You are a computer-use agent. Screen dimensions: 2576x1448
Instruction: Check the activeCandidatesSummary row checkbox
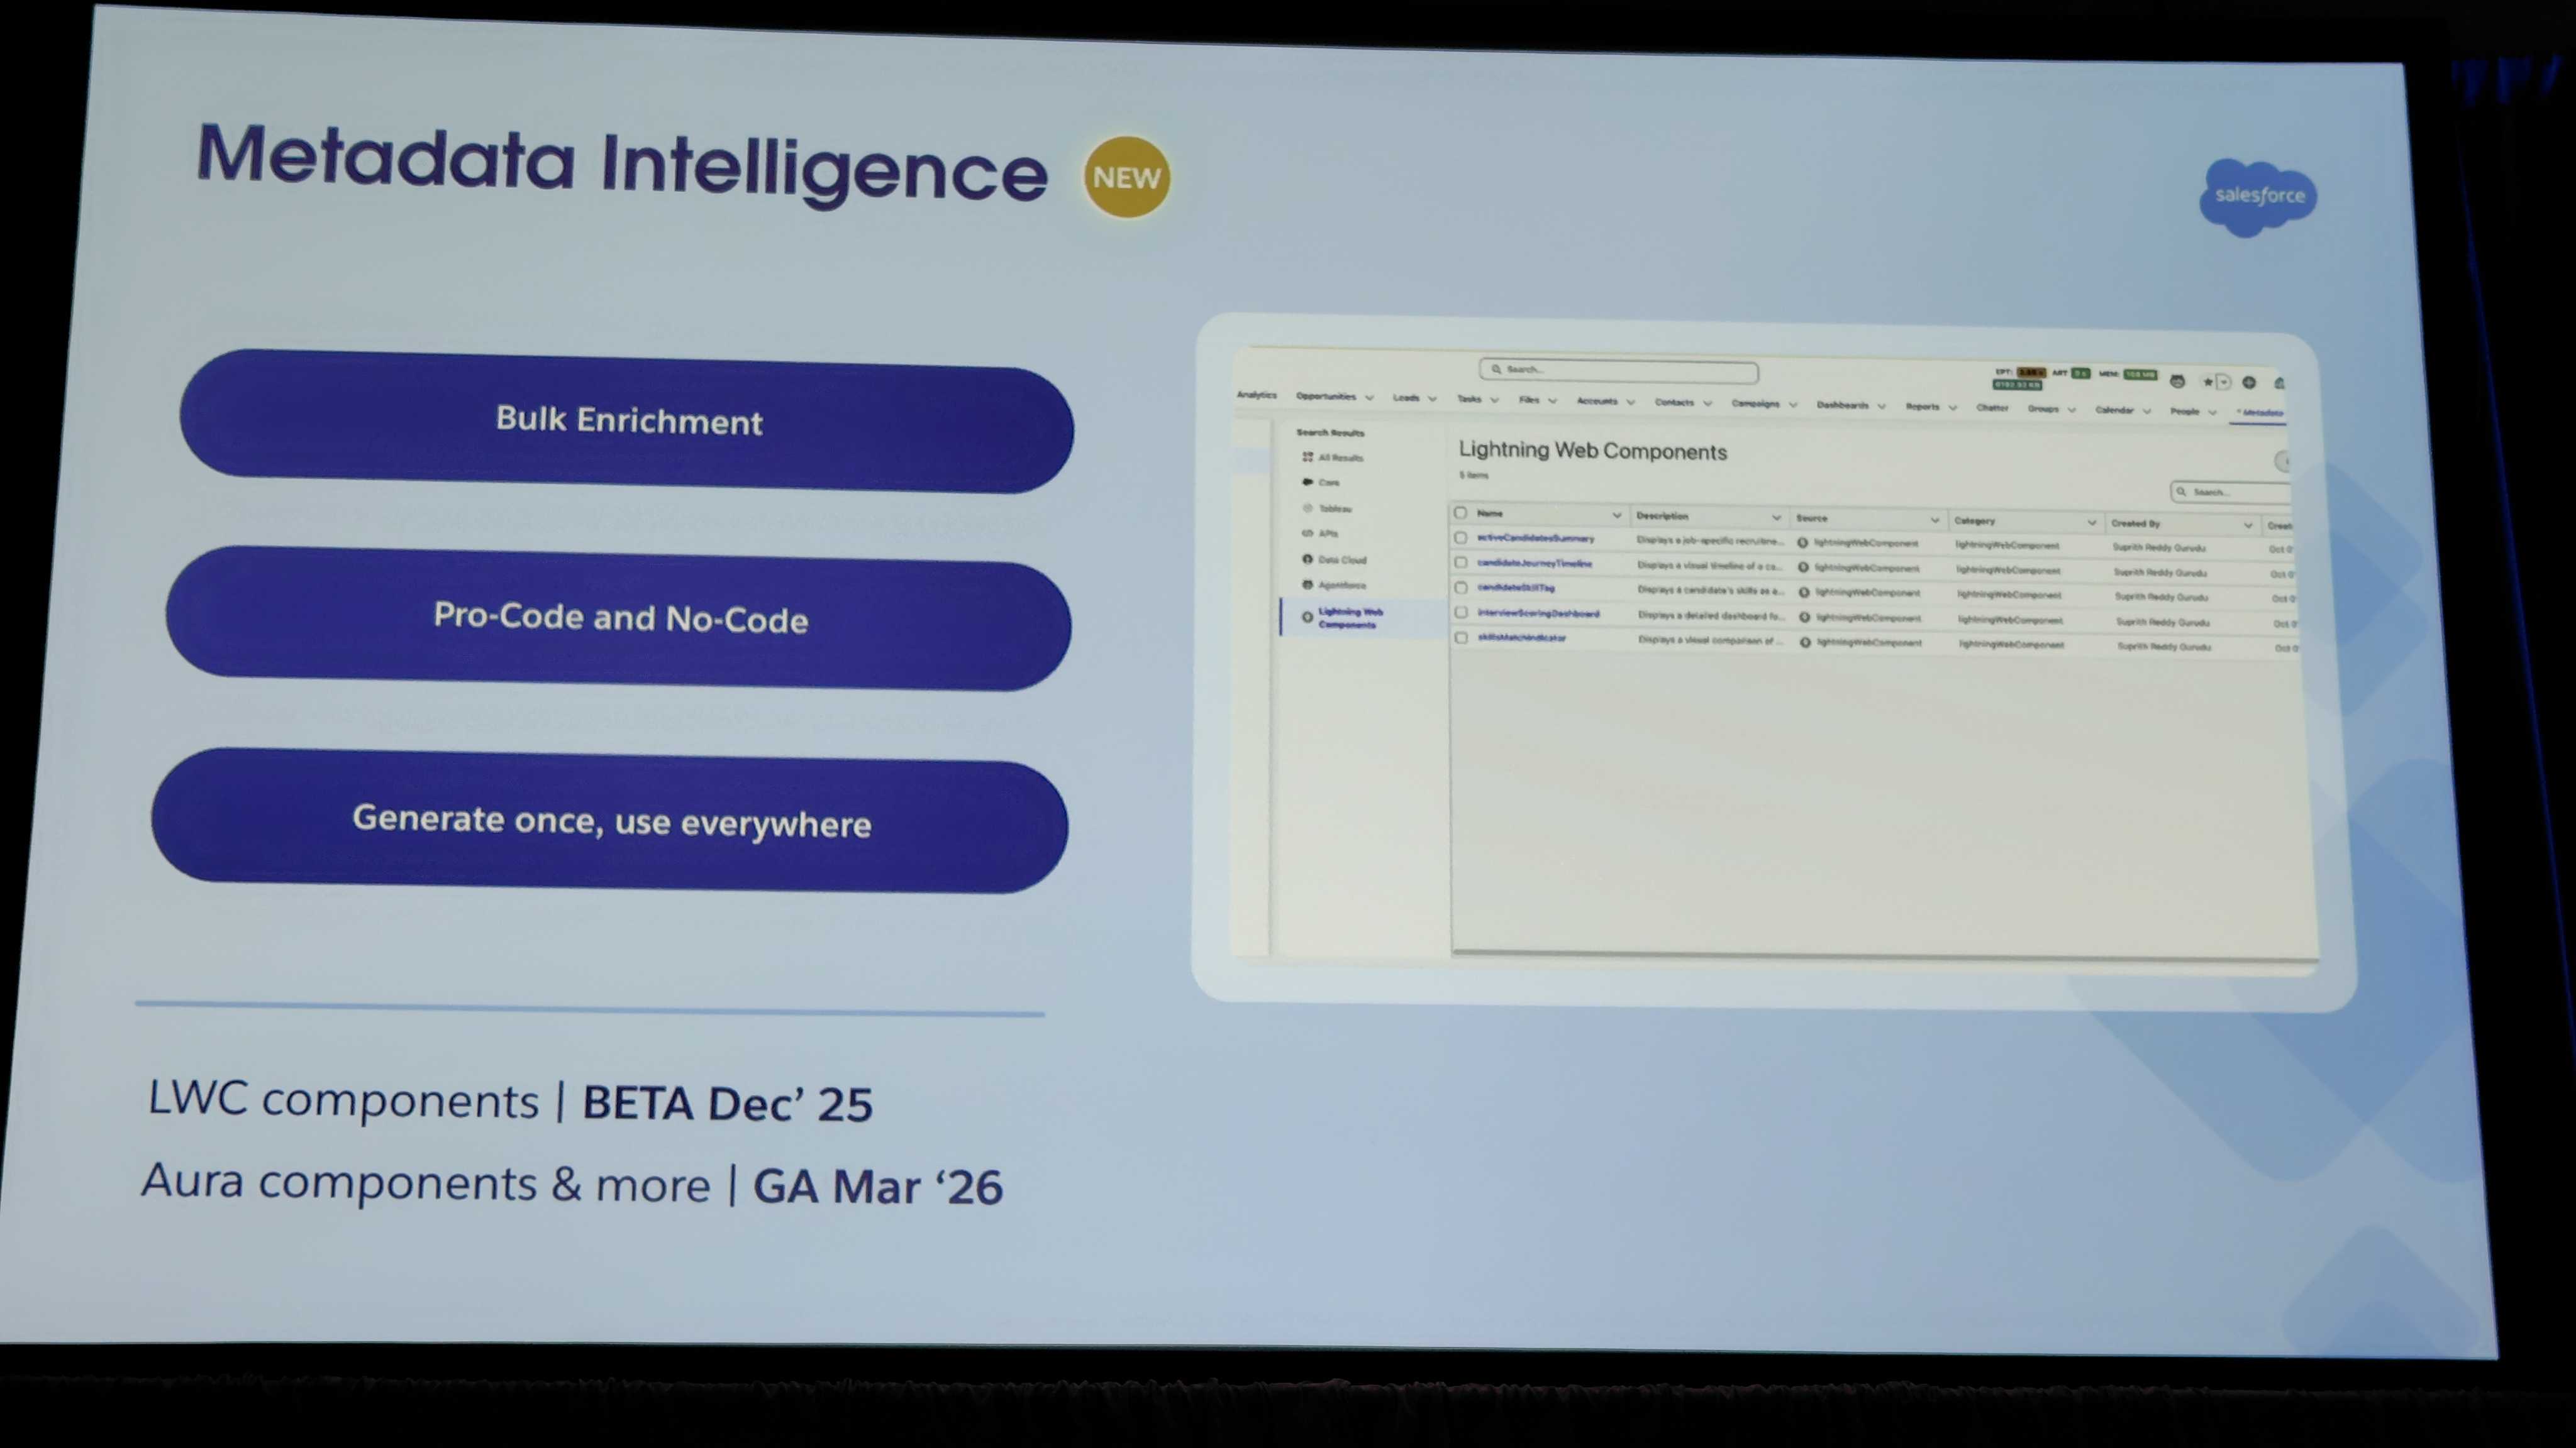pos(1461,537)
